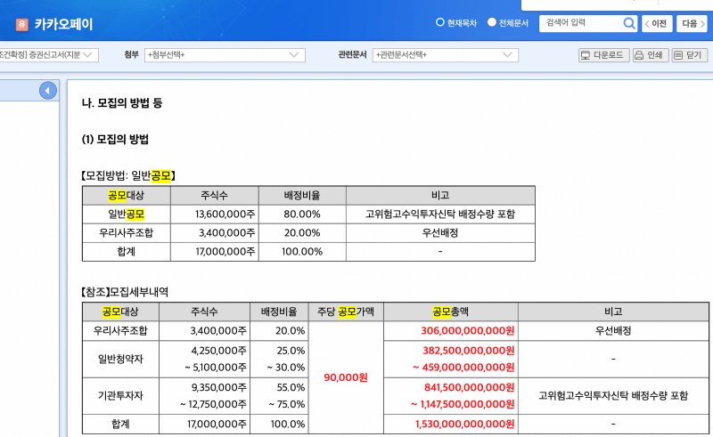Click amount 841,500,000,000원
This screenshot has width=713, height=437.
(470, 387)
